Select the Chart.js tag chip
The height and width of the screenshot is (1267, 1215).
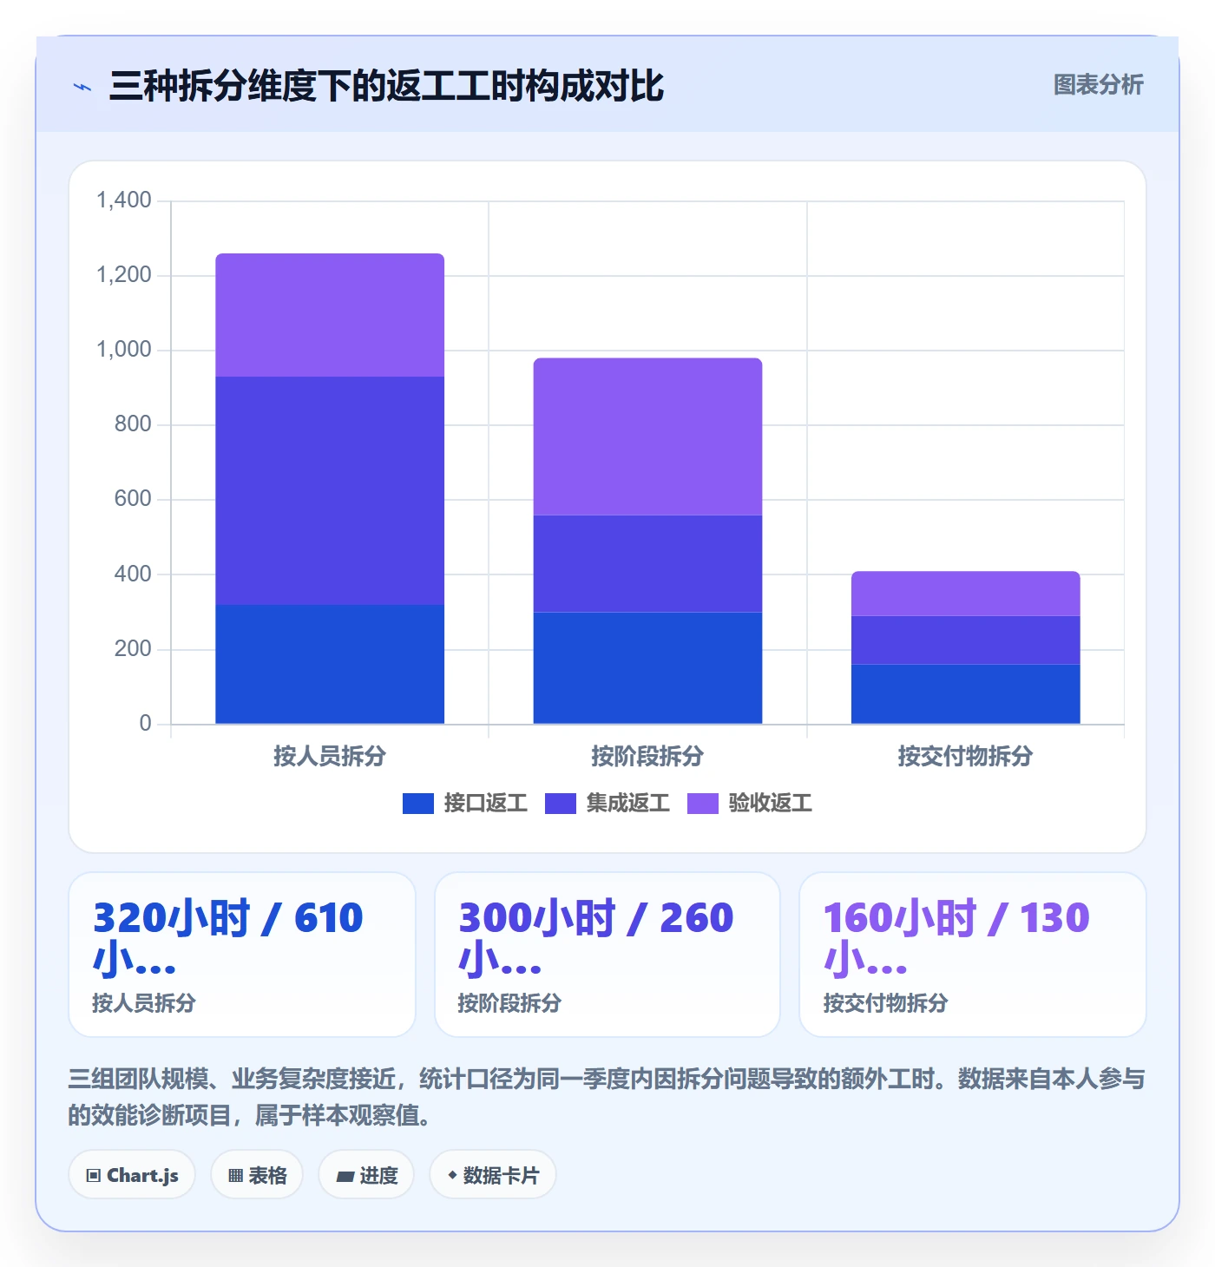tap(132, 1175)
